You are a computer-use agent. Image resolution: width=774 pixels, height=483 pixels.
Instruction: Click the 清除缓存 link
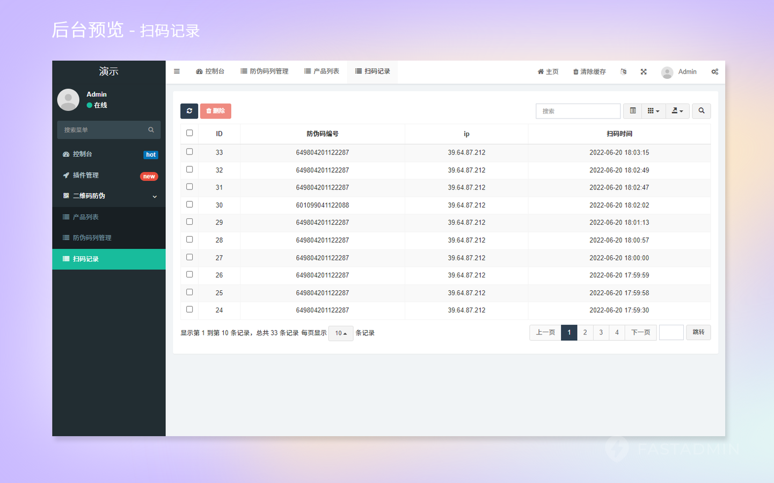tap(589, 72)
